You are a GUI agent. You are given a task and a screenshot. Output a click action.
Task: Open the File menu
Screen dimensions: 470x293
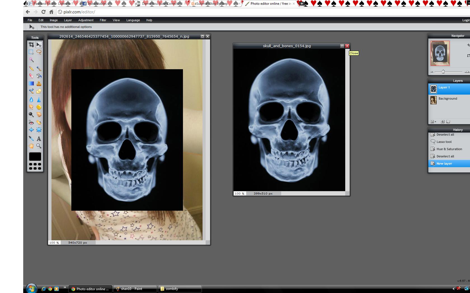click(x=30, y=20)
